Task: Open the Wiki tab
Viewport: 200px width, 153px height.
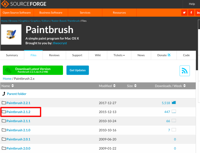Action: click(98, 55)
